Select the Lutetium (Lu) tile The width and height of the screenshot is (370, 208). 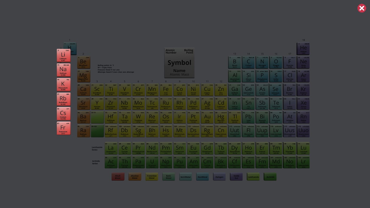pos(303,148)
